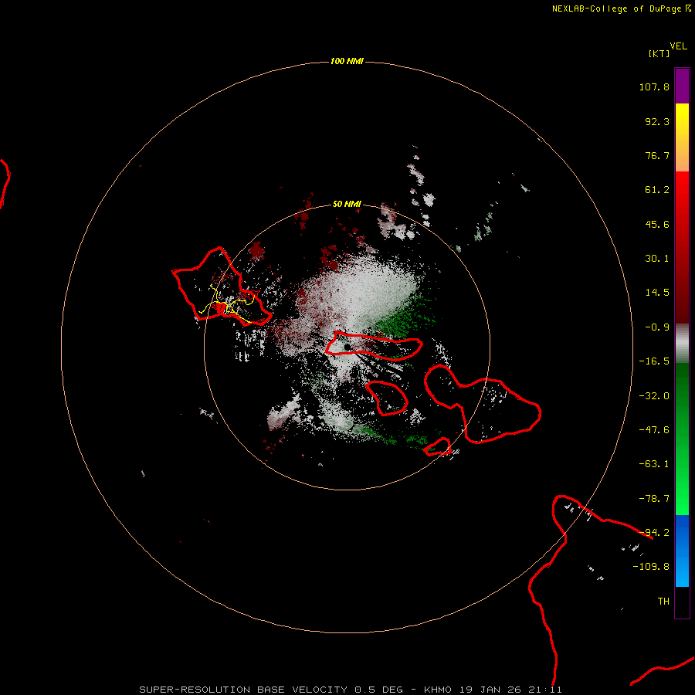Click the blue segment of the color bar

click(682, 551)
